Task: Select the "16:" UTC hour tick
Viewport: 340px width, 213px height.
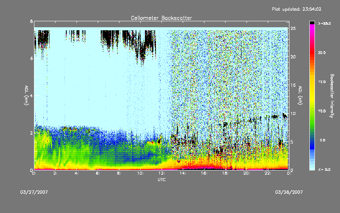Action: (204, 173)
